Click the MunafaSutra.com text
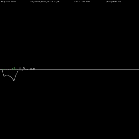 [x=114, y=2]
